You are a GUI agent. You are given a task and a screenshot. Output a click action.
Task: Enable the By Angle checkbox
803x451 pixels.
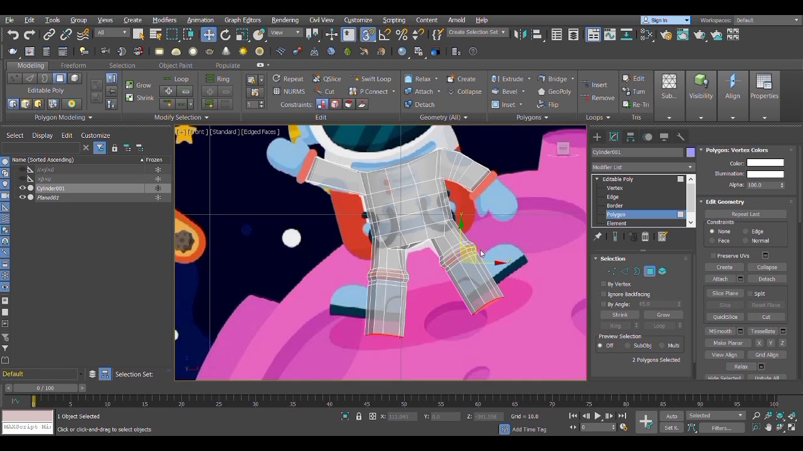[x=604, y=304]
